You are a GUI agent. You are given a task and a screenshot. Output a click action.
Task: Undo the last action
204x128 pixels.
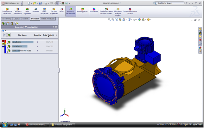52,3
